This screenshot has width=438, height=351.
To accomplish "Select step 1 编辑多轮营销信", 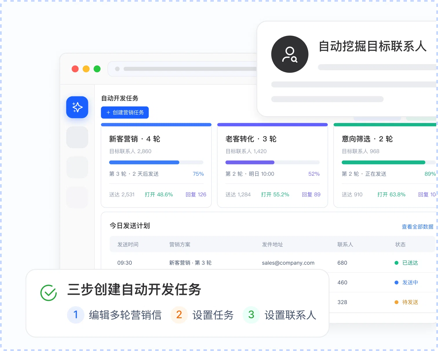I will [x=114, y=315].
